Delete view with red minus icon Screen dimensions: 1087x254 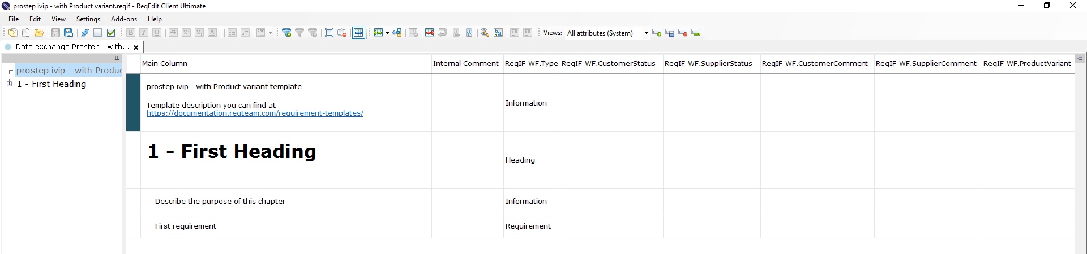click(x=683, y=33)
